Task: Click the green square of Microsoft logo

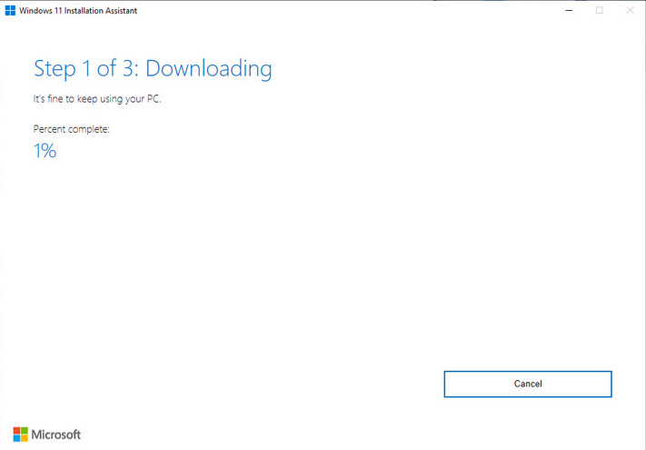Action: (24, 430)
